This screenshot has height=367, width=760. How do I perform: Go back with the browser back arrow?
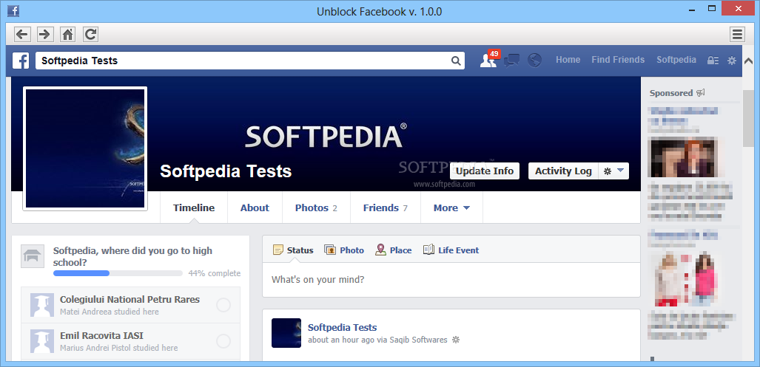[22, 34]
